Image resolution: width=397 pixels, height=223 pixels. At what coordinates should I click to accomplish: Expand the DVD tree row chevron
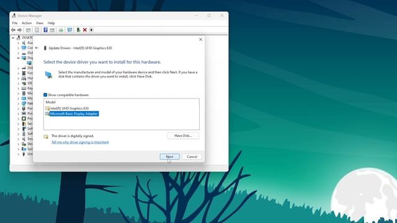click(x=18, y=68)
